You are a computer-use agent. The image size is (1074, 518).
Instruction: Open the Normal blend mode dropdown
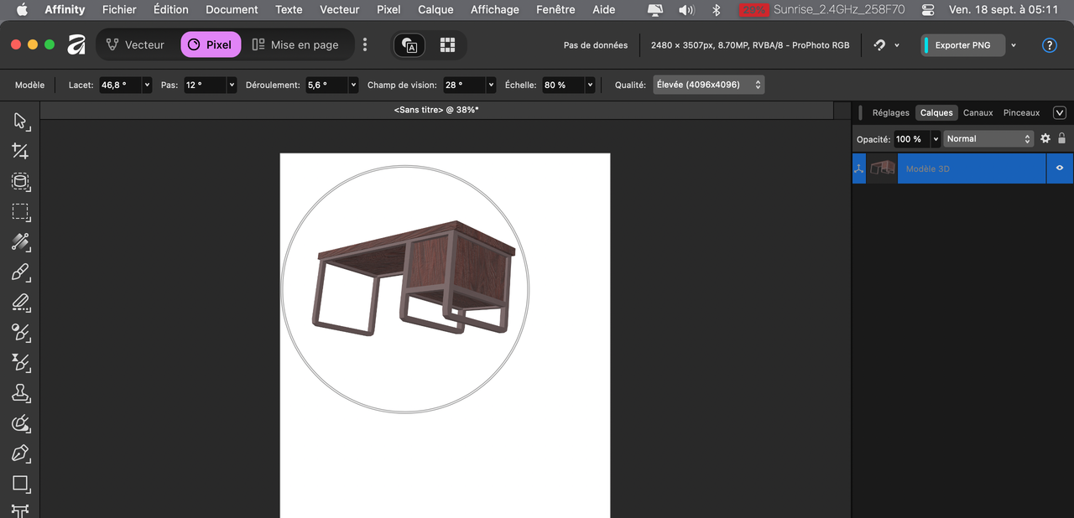click(988, 139)
